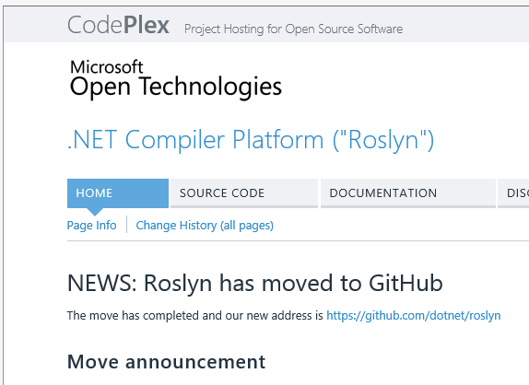
Task: Switch to the SOURCE CODE tab
Action: 244,193
